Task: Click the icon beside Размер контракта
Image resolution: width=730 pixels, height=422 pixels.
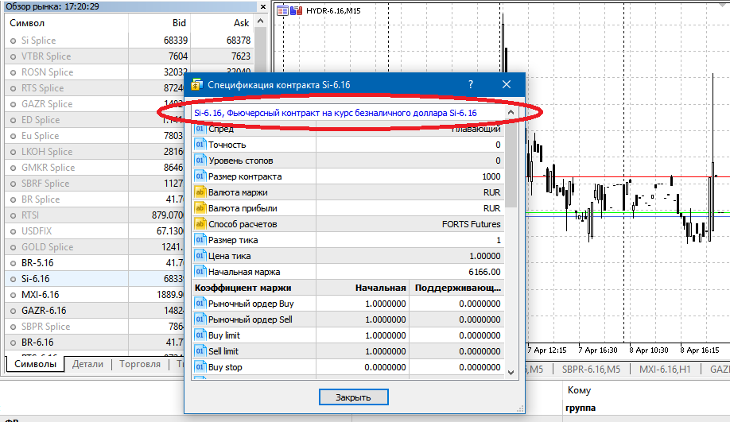Action: click(200, 176)
